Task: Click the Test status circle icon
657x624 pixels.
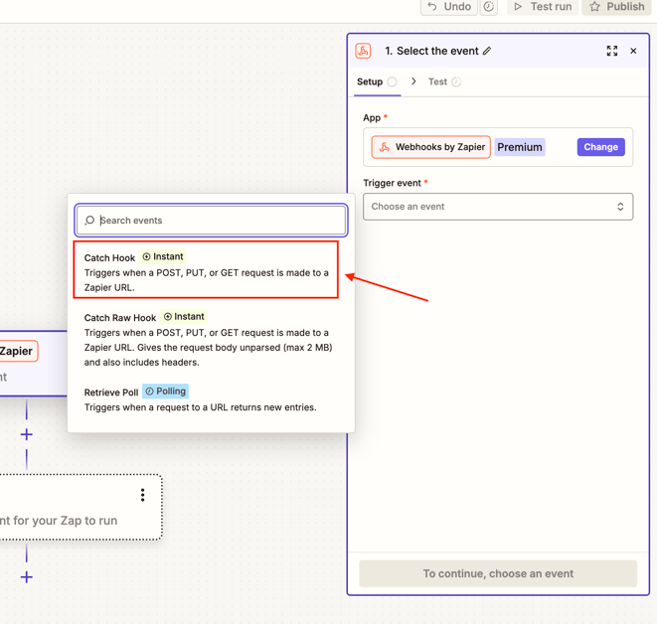Action: pyautogui.click(x=456, y=81)
